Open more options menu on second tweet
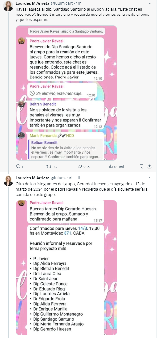 click(149, 178)
